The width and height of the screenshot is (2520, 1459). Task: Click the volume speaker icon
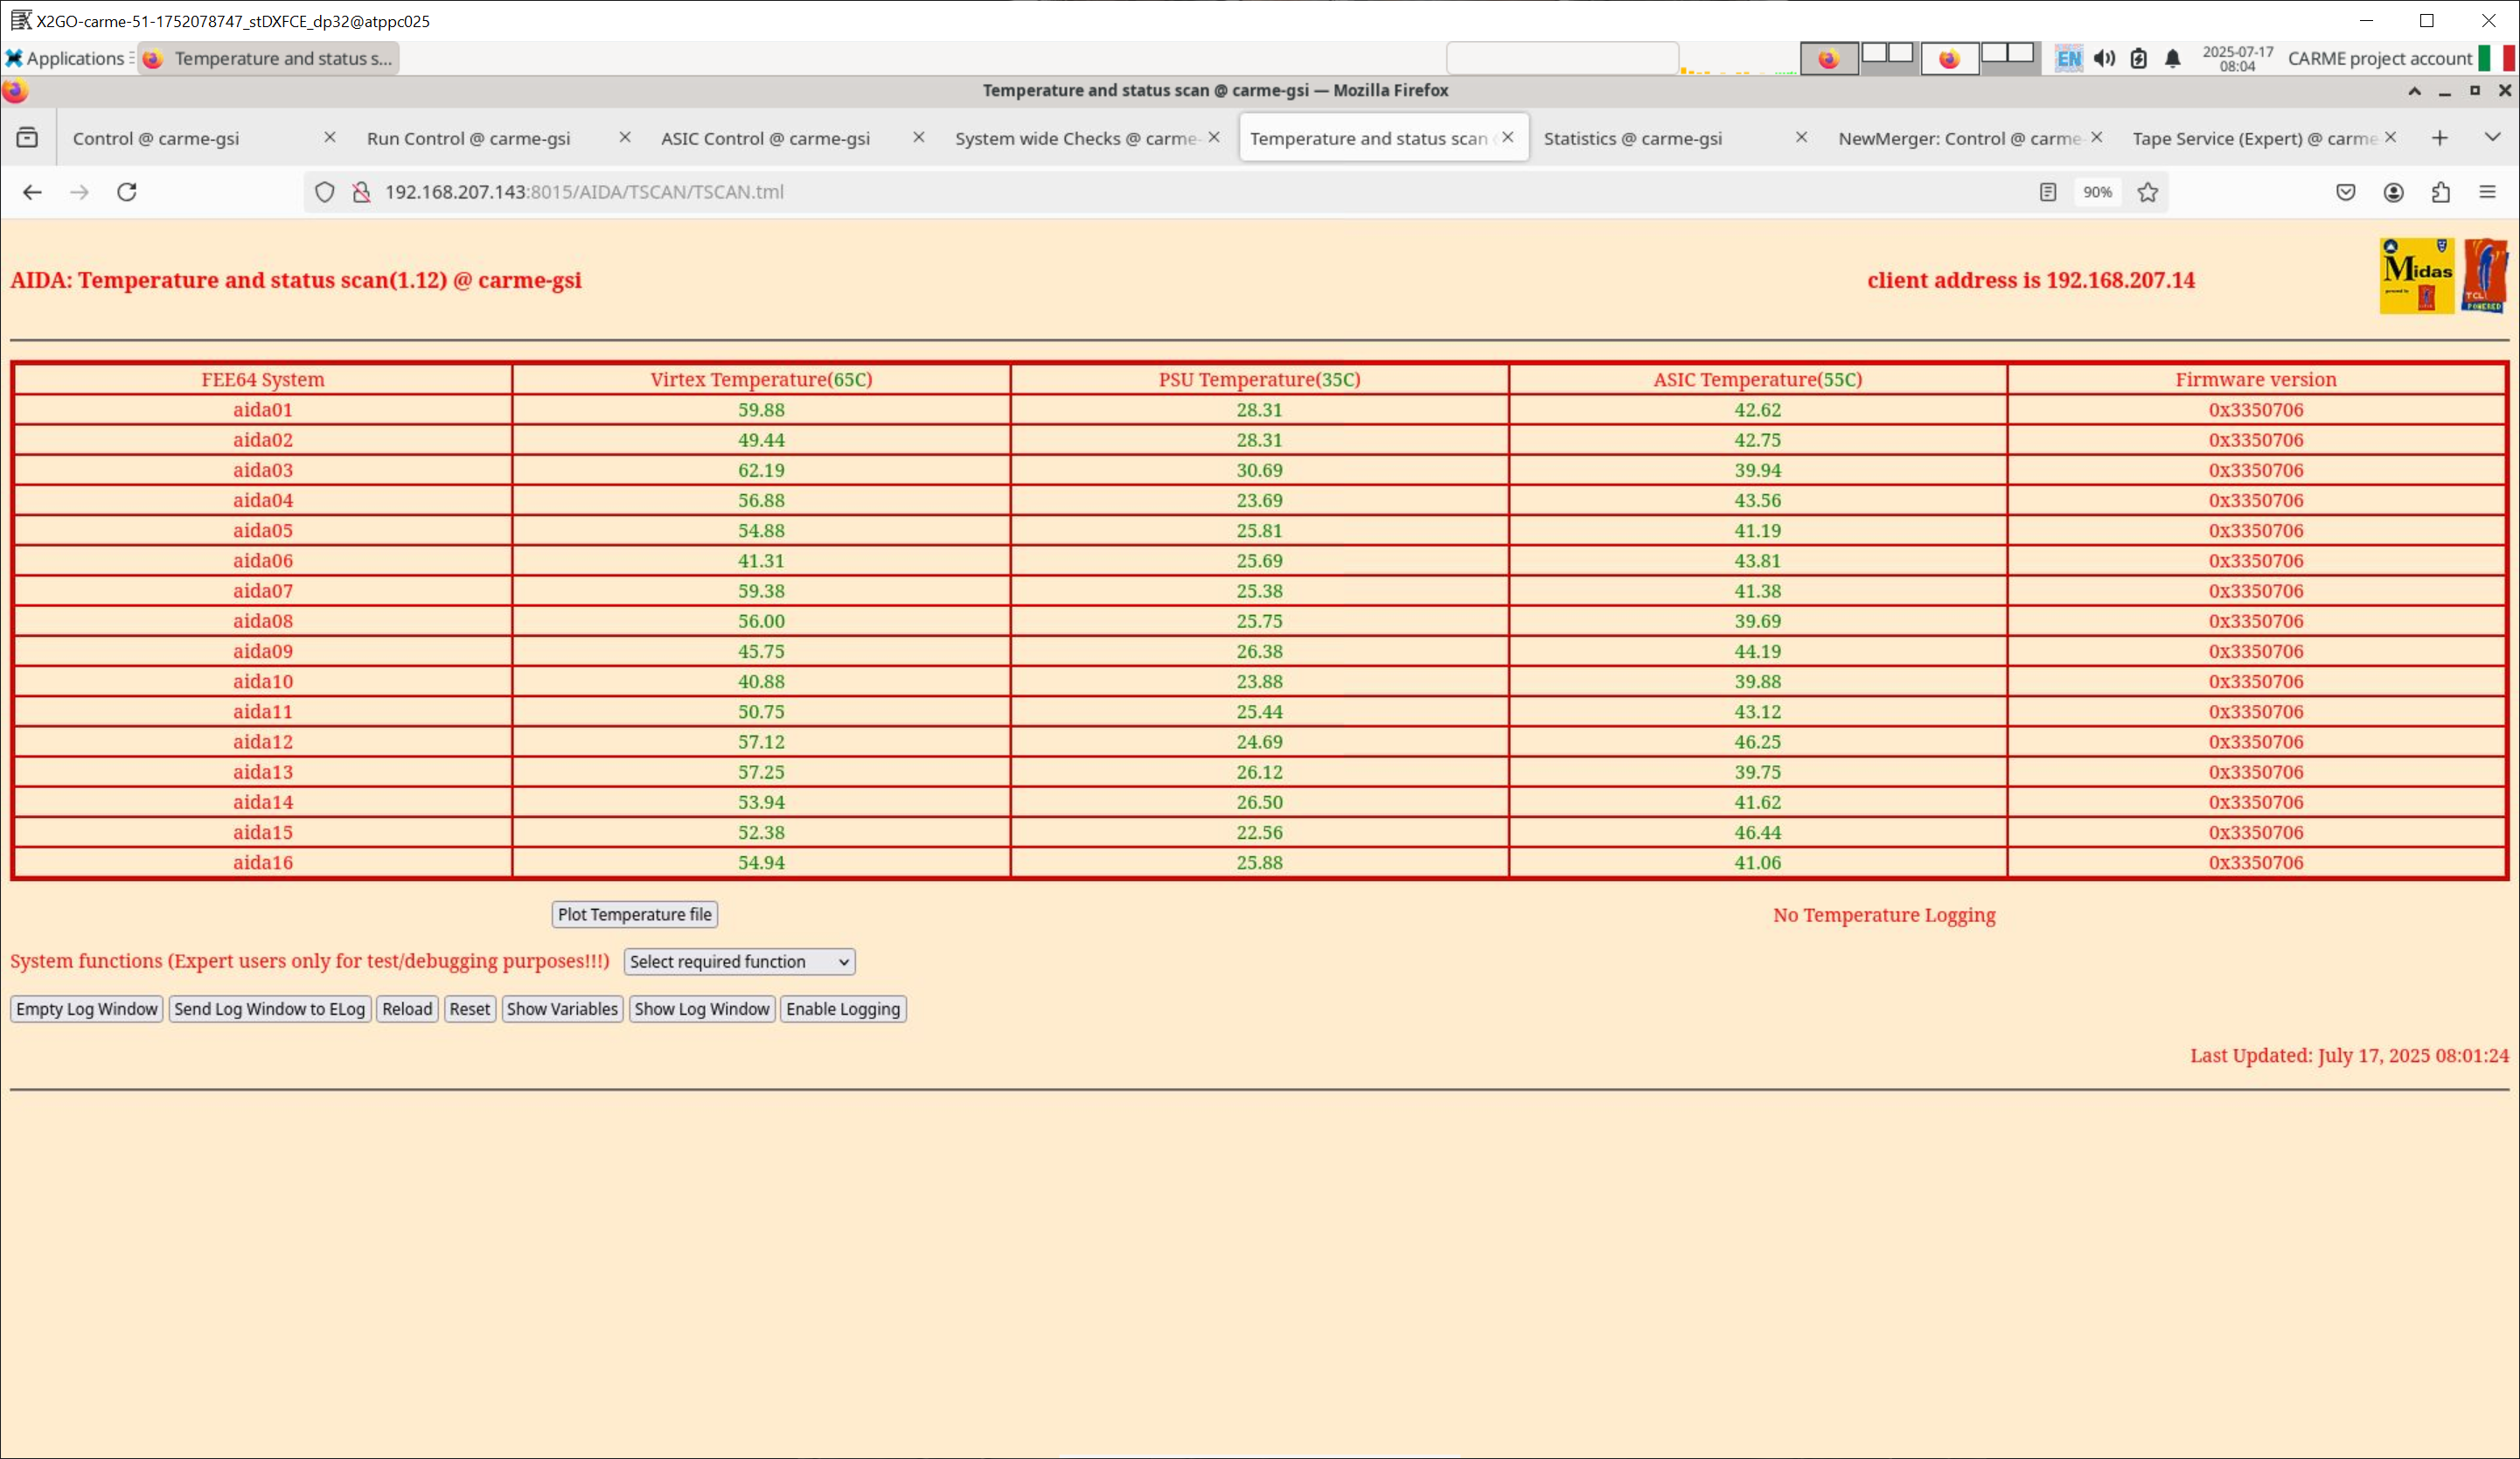2104,58
